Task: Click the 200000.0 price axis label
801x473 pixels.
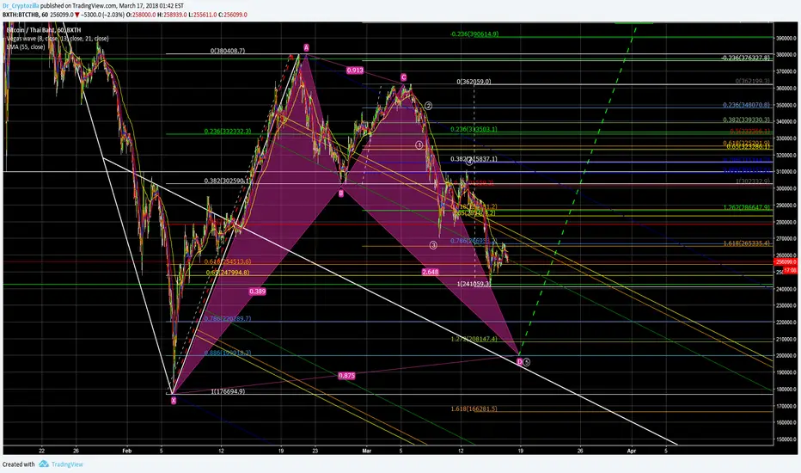Action: pos(786,356)
